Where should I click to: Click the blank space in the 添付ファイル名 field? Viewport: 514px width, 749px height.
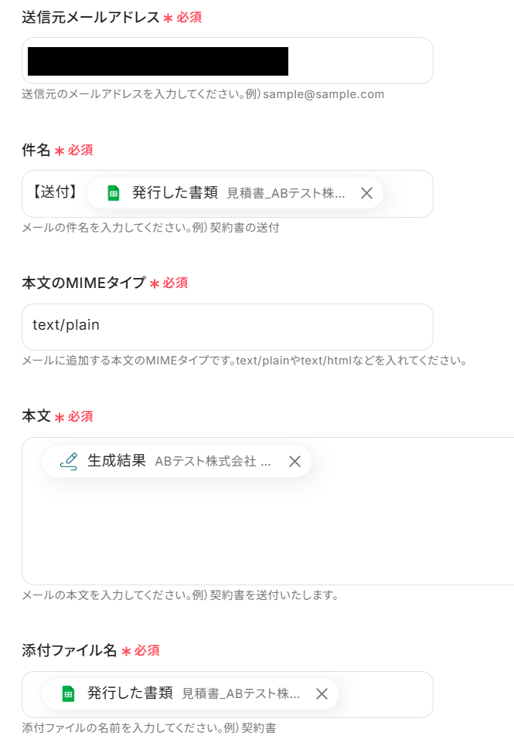coord(385,694)
